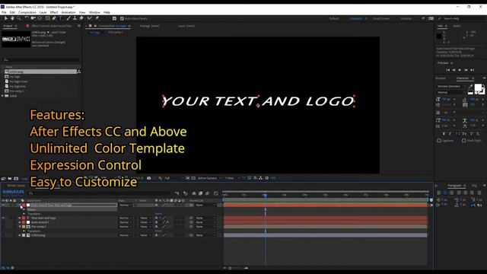The image size is (487, 274).
Task: Select the Unified Camera tool
Action: (x=33, y=18)
